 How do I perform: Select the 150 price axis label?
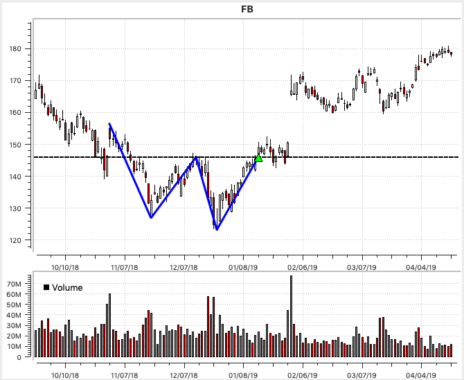coord(15,145)
